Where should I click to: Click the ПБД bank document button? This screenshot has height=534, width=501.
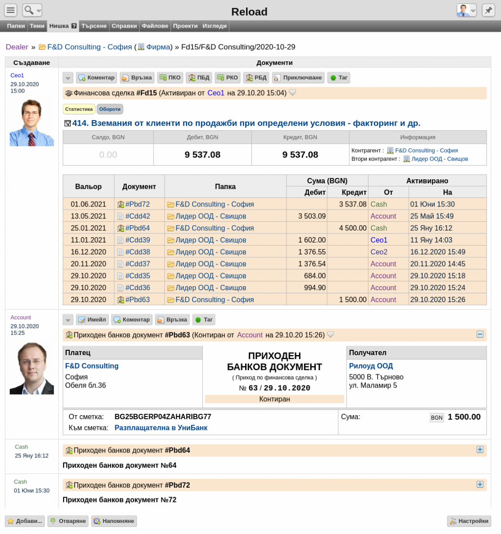click(x=198, y=77)
